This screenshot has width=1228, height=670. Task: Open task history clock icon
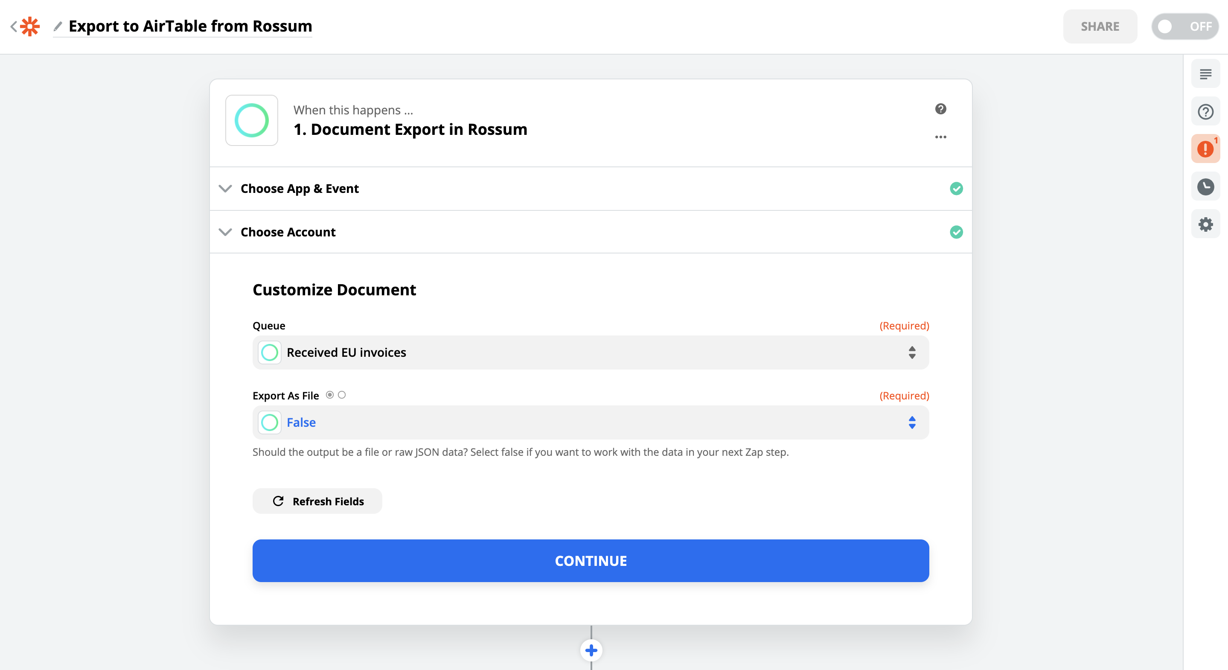1205,187
